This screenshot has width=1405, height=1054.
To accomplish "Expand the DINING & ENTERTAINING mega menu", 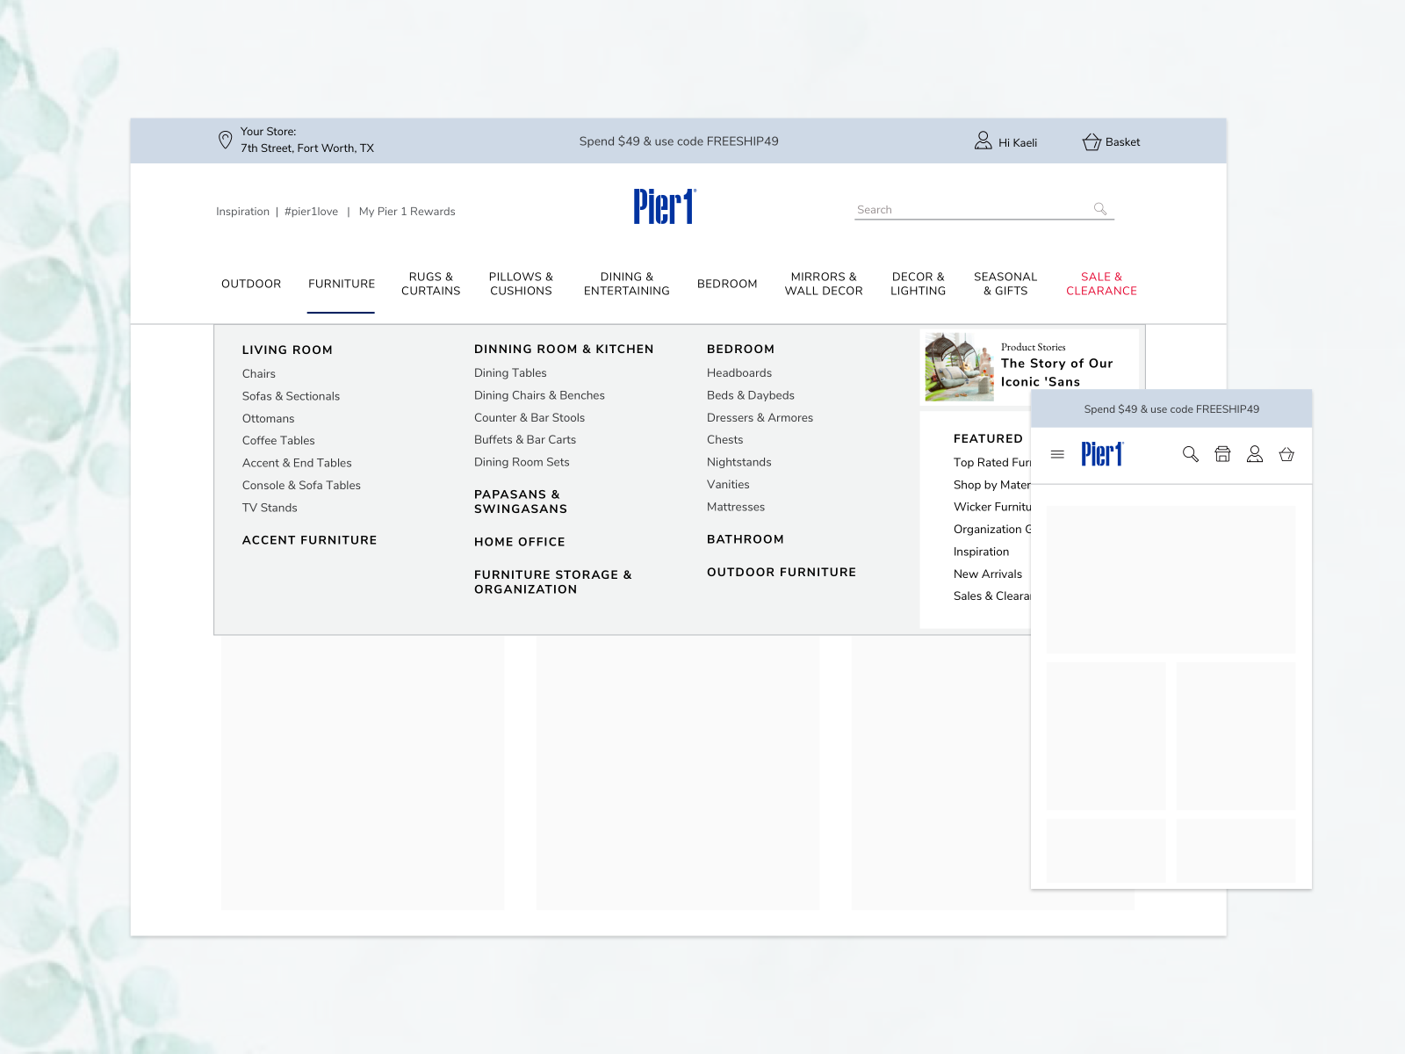I will pos(626,284).
